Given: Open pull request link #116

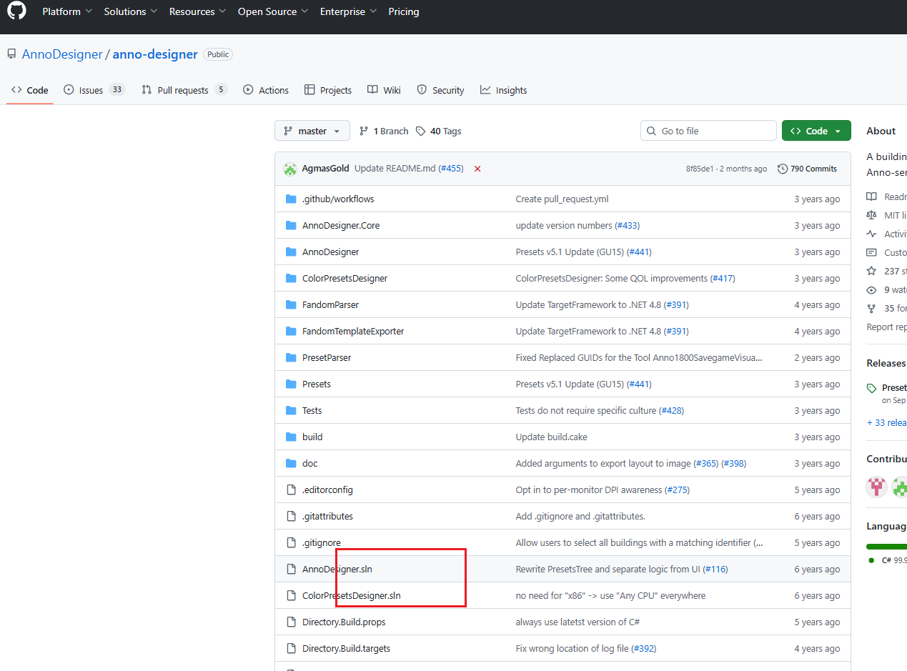Looking at the screenshot, I should pyautogui.click(x=715, y=569).
